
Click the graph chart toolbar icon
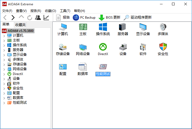[x=46, y=18]
